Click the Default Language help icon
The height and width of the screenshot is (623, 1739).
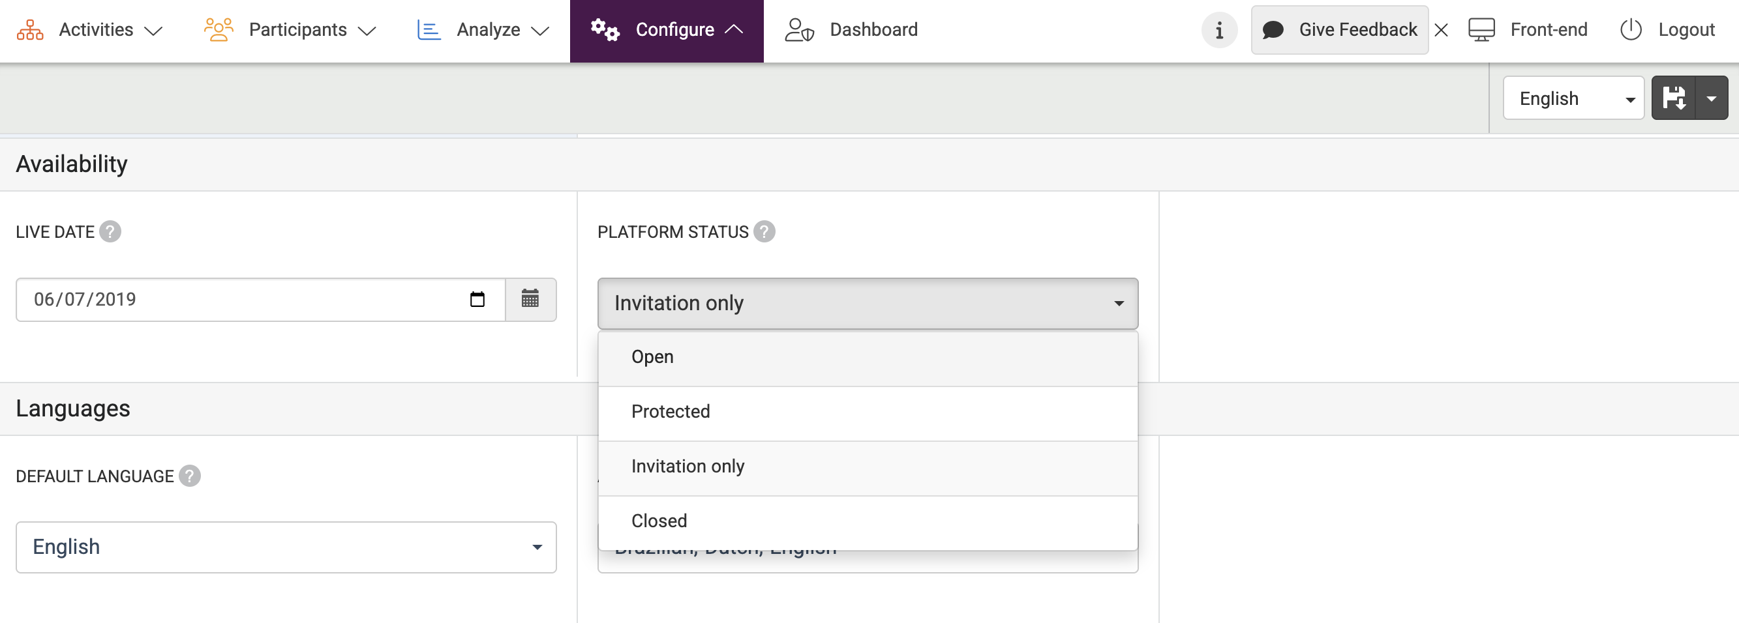[190, 476]
